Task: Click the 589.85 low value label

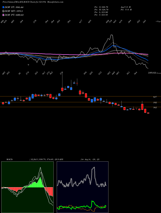Action: click(x=152, y=73)
